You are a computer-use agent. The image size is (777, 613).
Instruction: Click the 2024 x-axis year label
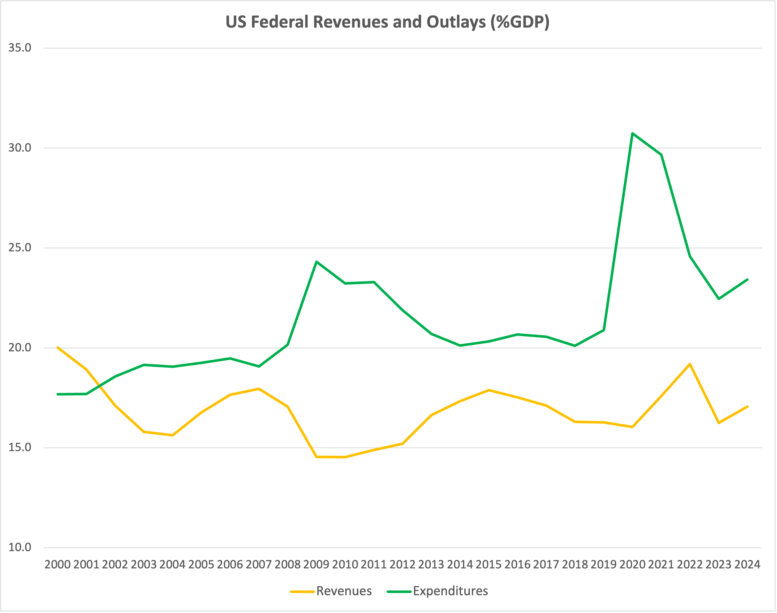[x=747, y=565]
